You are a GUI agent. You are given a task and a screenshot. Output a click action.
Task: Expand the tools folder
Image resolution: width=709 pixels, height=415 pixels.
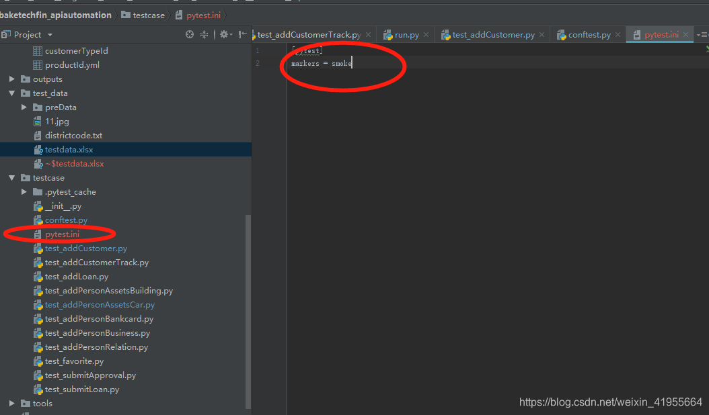click(x=11, y=404)
